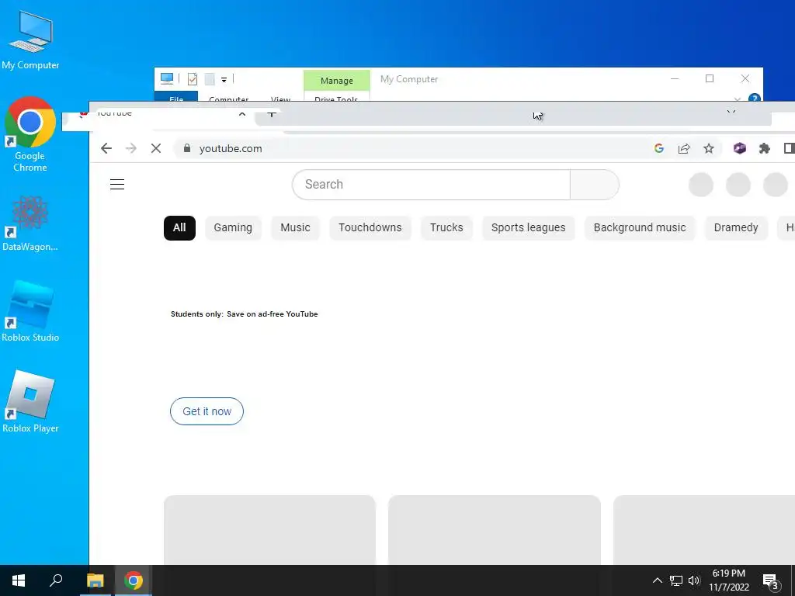Click the Chrome icon in the taskbar
This screenshot has height=596, width=795.
tap(134, 580)
